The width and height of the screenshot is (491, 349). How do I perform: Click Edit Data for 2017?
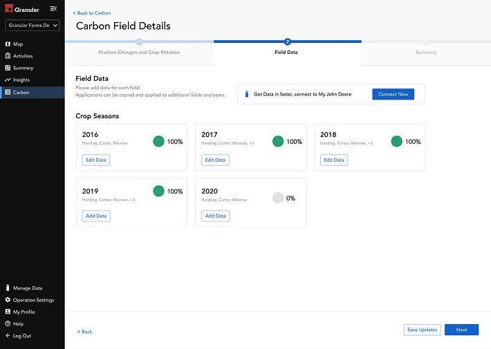tap(215, 160)
